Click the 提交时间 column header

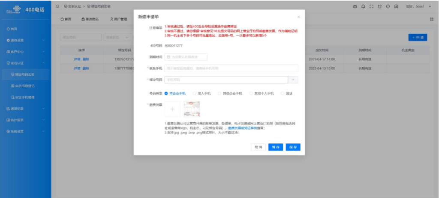pyautogui.click(x=322, y=50)
